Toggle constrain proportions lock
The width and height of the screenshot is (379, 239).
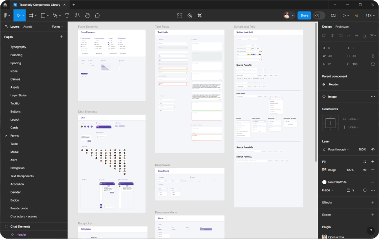point(373,56)
